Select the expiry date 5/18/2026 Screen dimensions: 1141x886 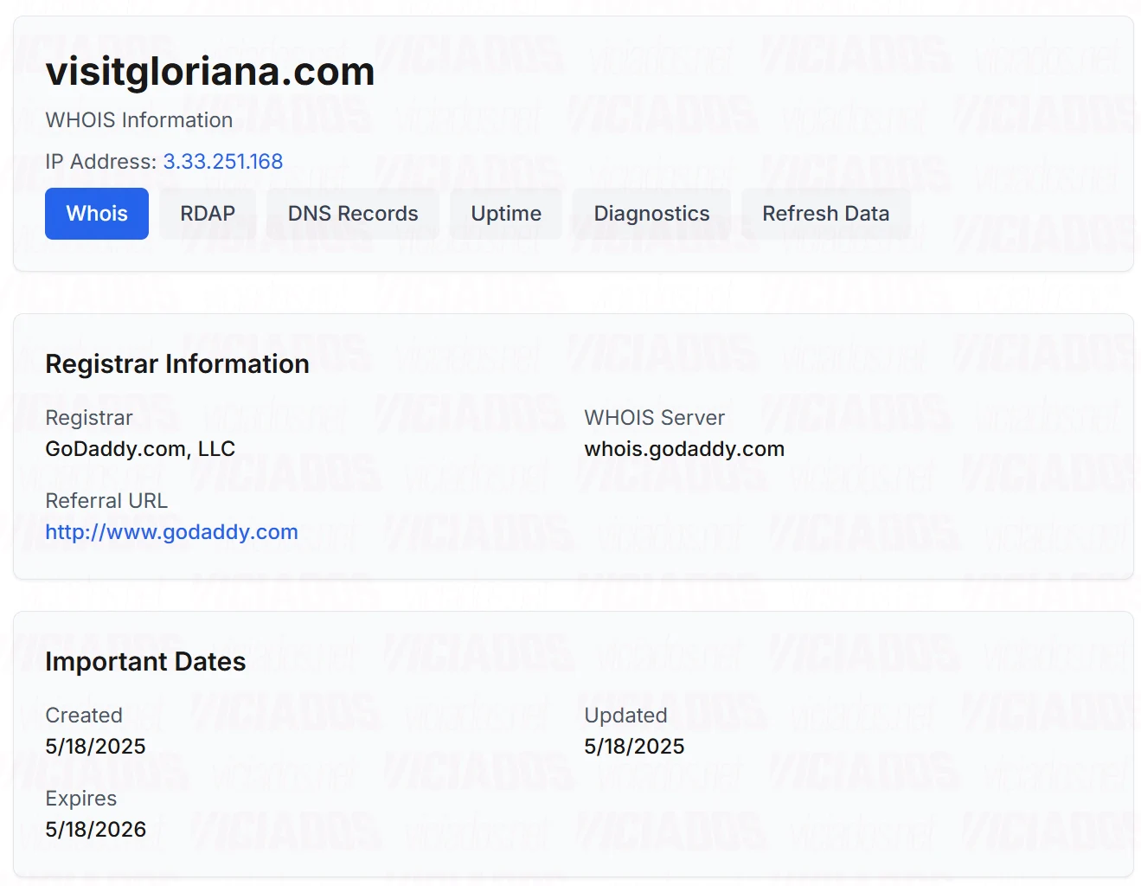[95, 830]
